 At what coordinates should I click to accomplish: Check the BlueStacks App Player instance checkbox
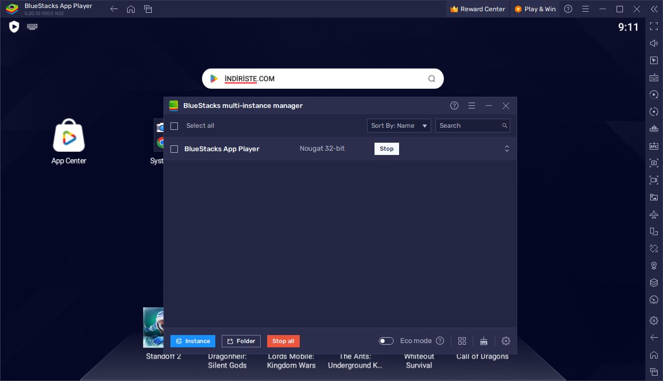[174, 149]
